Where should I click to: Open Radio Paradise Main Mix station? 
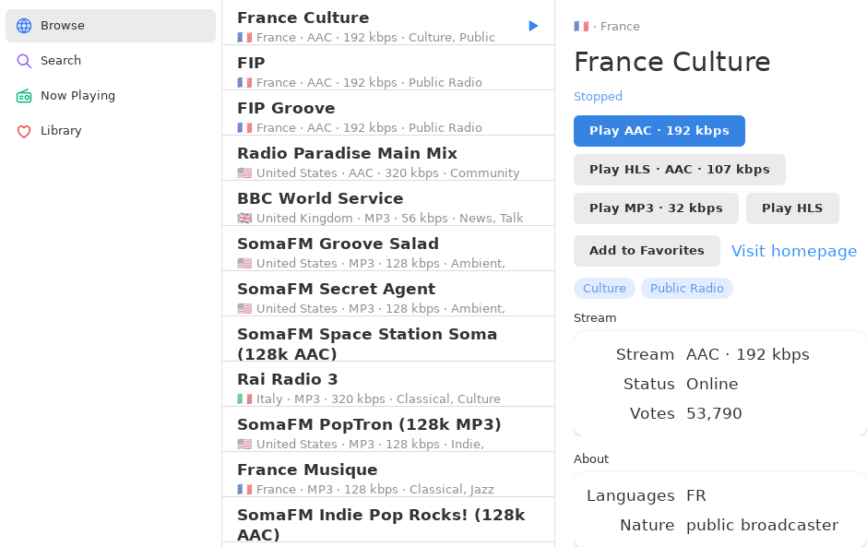pos(388,158)
